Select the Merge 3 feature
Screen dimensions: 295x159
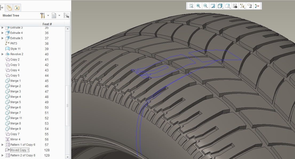click(x=16, y=91)
